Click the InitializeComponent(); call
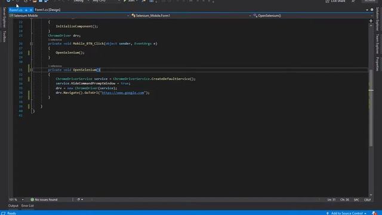The image size is (382, 215). point(77,26)
